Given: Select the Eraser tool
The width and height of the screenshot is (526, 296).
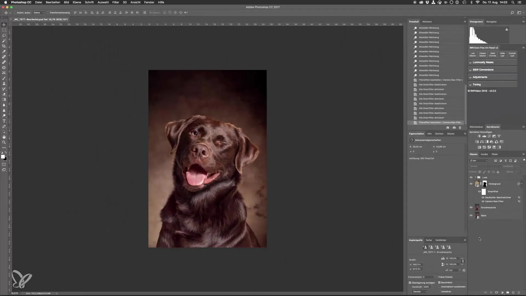Looking at the screenshot, I should click(x=4, y=94).
